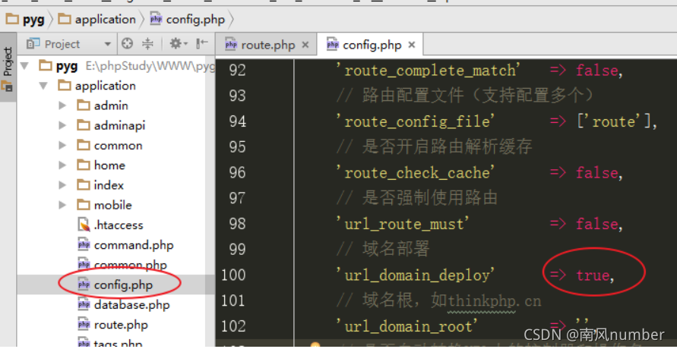
Task: Expand the mobile folder
Action: pos(62,205)
